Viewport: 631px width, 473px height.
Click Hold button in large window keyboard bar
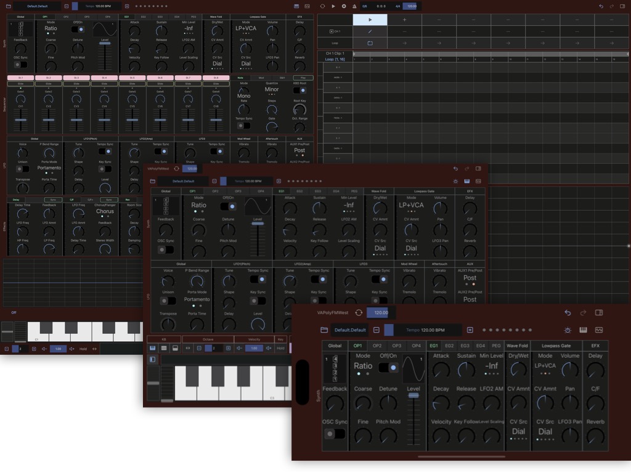83,349
